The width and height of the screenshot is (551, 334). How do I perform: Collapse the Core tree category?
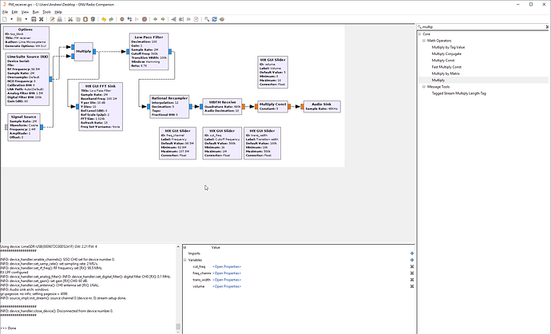pos(419,34)
